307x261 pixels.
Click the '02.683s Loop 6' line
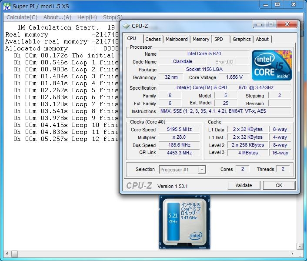pyautogui.click(x=66, y=97)
